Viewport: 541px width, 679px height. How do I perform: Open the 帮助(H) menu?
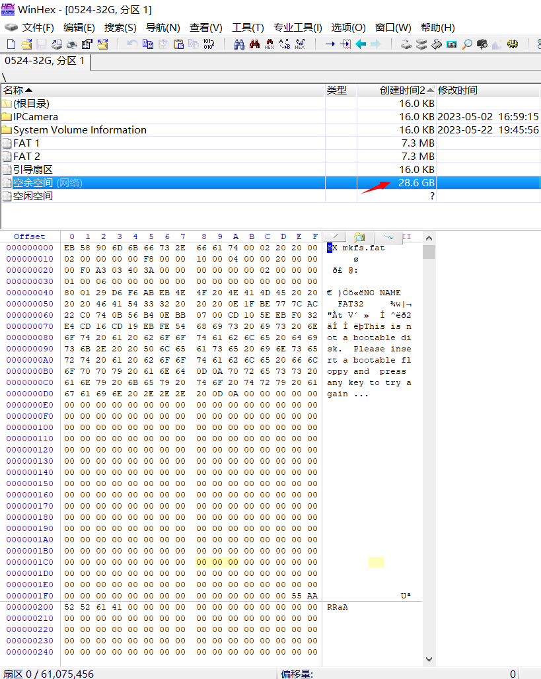(437, 28)
